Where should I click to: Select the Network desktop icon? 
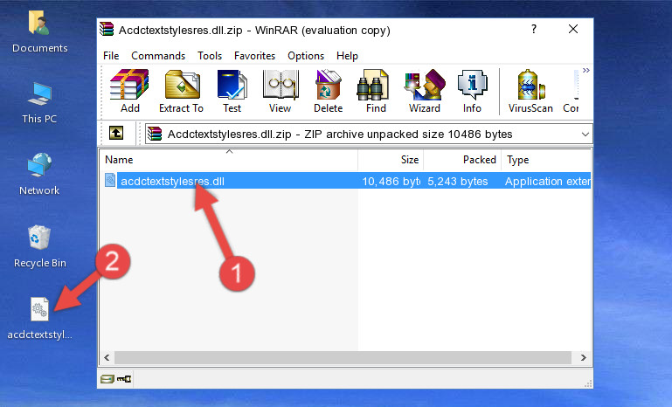pyautogui.click(x=39, y=174)
